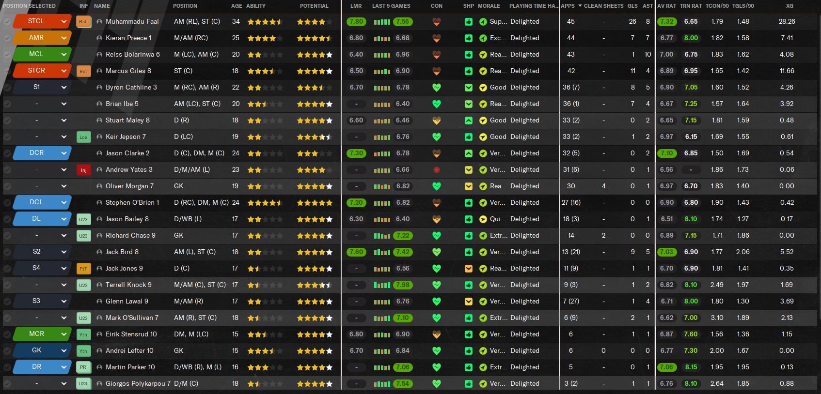Click the red injury condition icon for Andrew Yates
Viewport: 821px width, 394px height.
(437, 170)
